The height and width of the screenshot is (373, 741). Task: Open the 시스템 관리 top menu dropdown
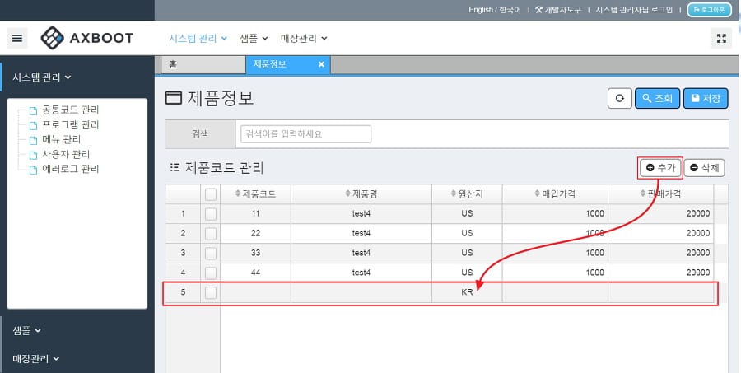(x=198, y=39)
